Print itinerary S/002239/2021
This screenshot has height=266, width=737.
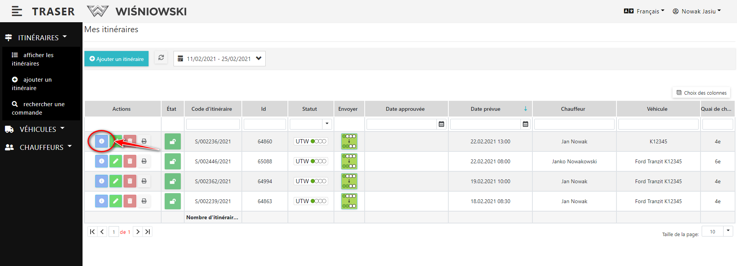coord(144,201)
